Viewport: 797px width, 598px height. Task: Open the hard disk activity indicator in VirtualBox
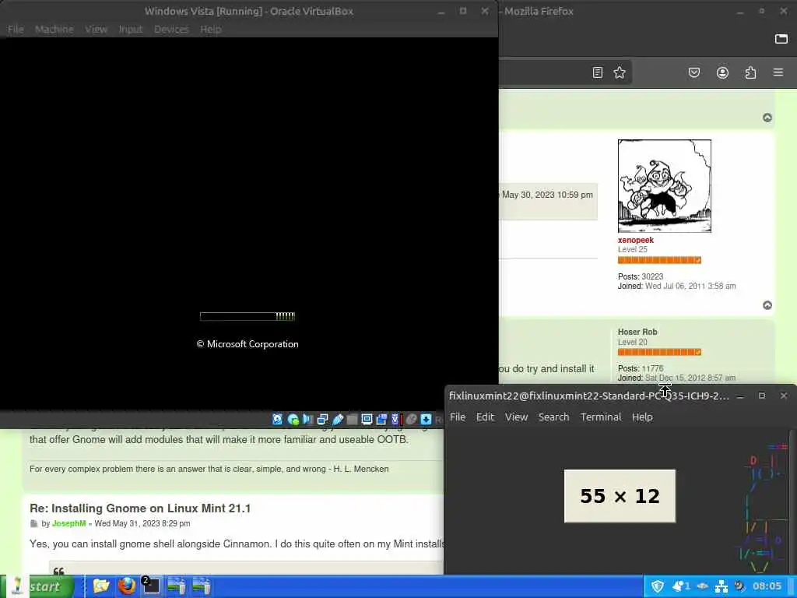tap(278, 419)
